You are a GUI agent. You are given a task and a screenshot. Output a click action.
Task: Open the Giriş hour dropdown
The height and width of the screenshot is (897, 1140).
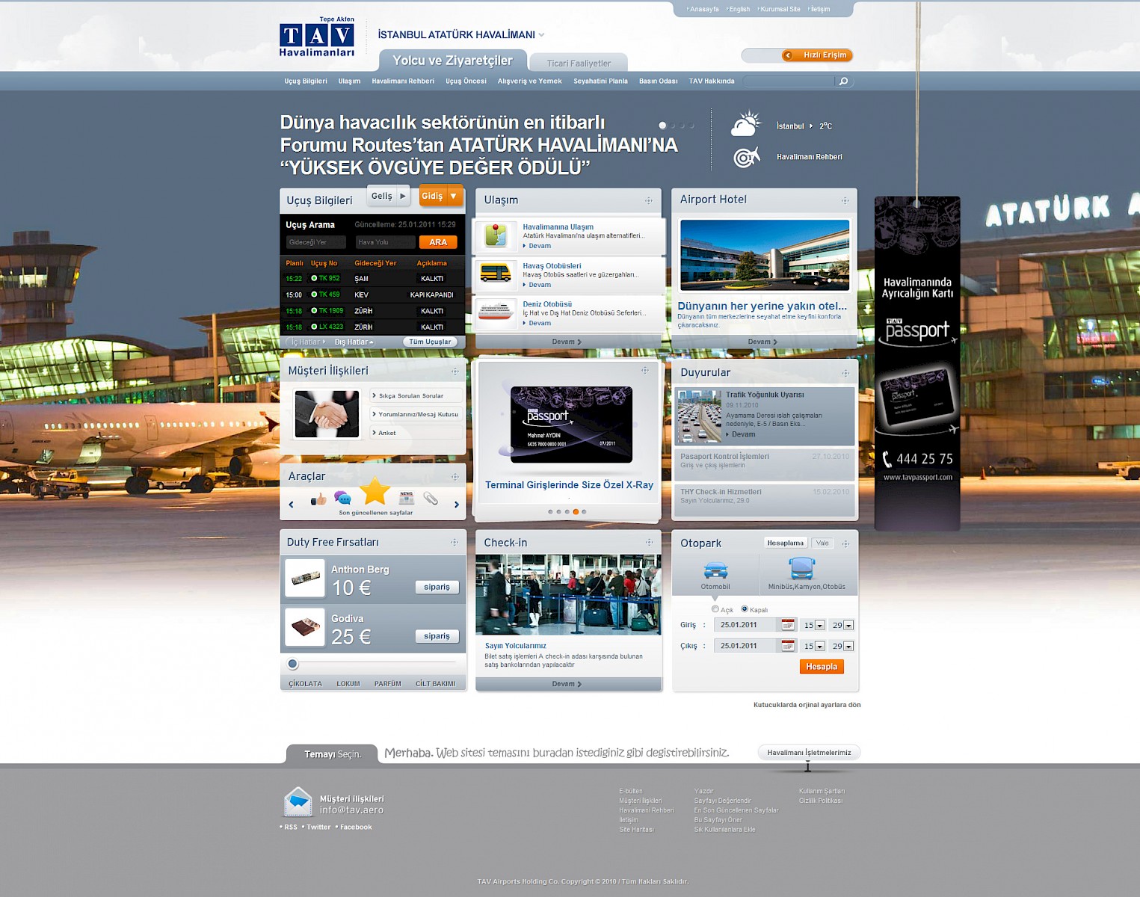pos(819,626)
